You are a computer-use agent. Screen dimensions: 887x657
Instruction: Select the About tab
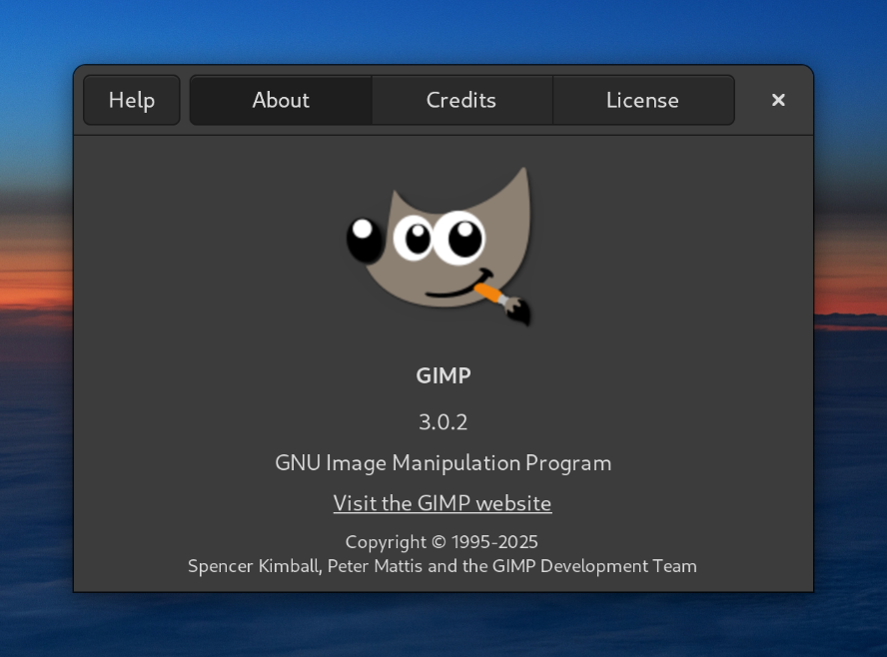281,100
